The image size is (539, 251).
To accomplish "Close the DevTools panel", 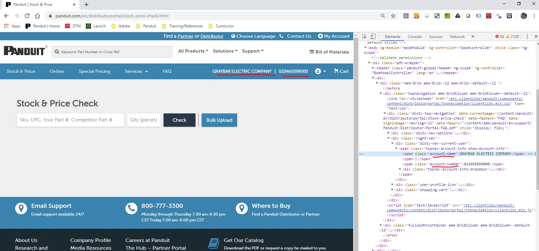I will pos(536,37).
